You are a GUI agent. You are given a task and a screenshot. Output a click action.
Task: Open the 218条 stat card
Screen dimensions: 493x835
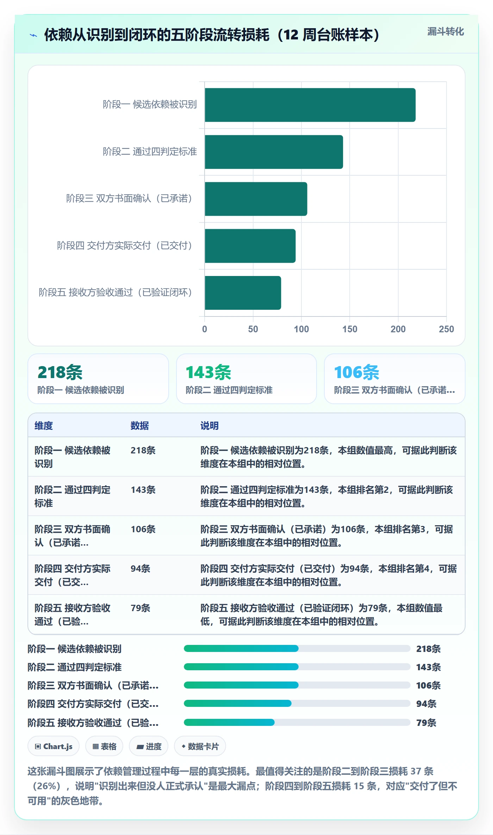[98, 379]
